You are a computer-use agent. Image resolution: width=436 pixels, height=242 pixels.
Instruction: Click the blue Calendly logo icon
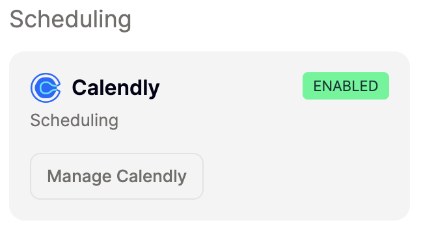coord(46,88)
